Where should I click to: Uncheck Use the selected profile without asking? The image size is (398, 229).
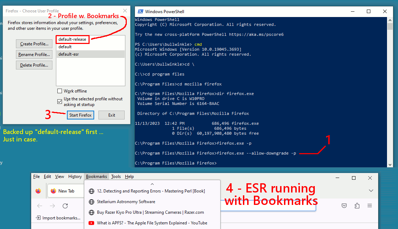tap(59, 101)
